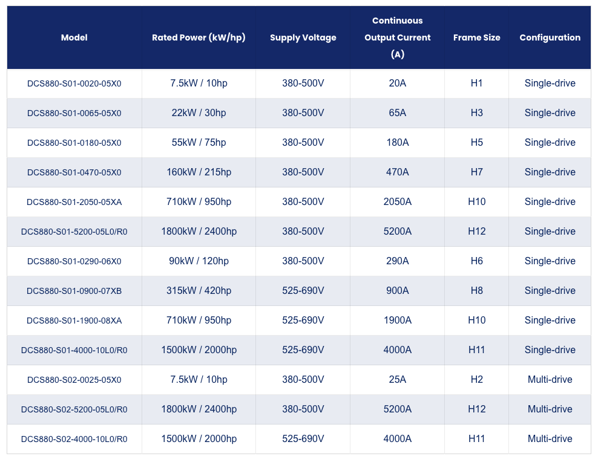Click the Continuous Output Current header
This screenshot has height=462, width=598.
point(398,37)
